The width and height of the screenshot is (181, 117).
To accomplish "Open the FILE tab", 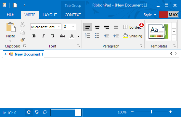I will [10, 15].
